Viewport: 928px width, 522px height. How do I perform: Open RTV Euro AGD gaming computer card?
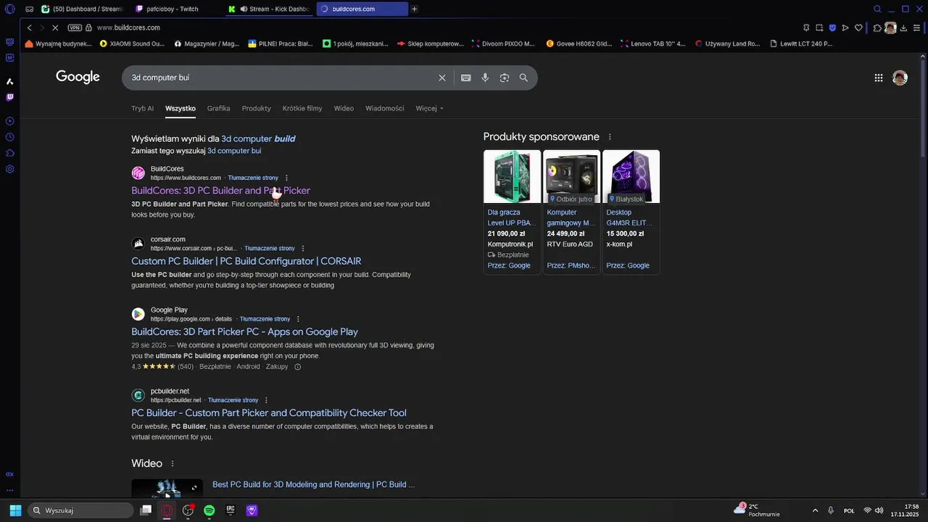571,212
